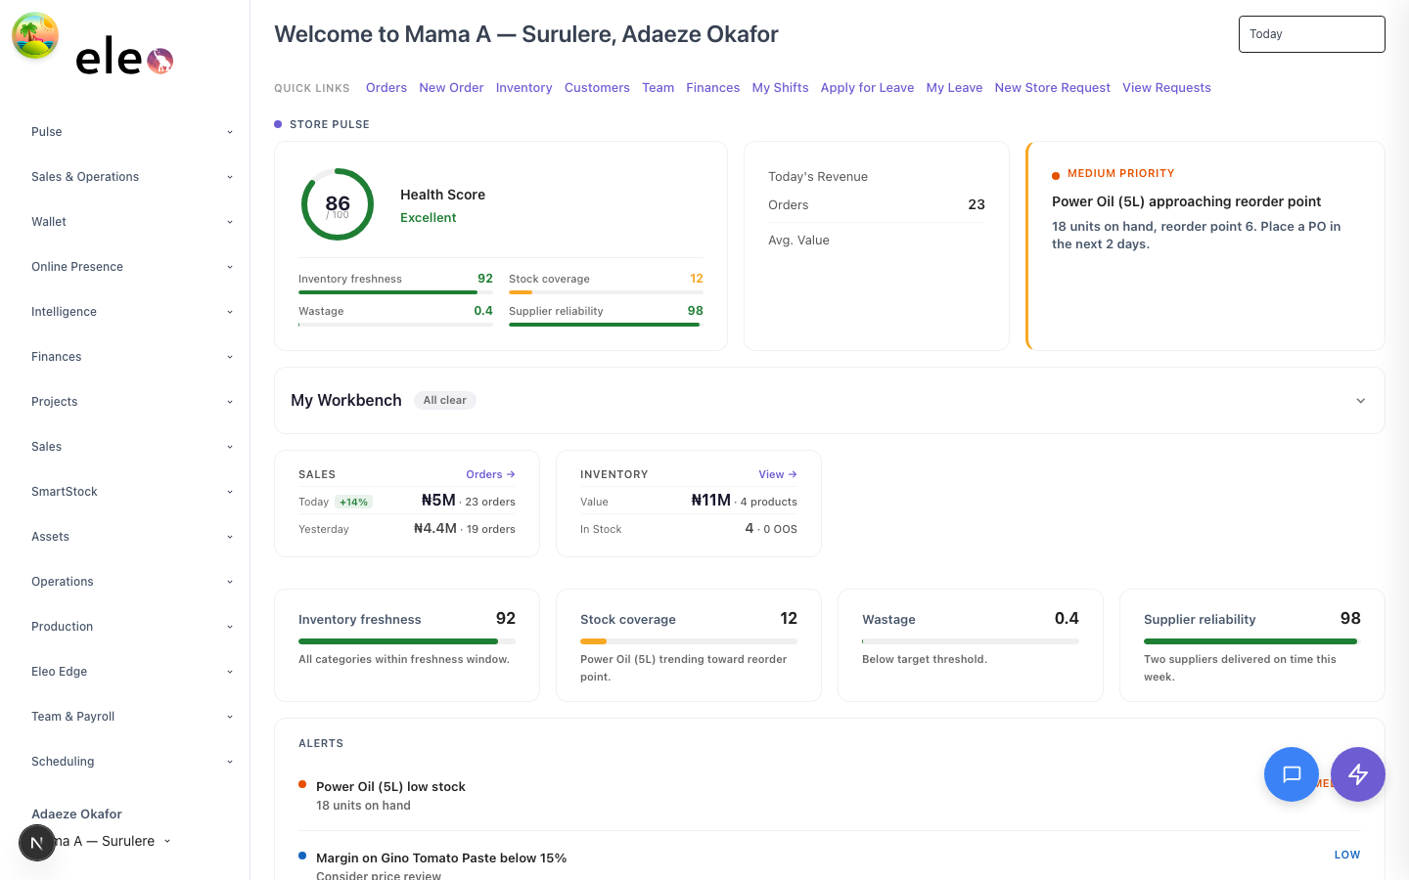This screenshot has height=880, width=1409.
Task: Open the Assets sidebar menu
Action: (x=132, y=537)
